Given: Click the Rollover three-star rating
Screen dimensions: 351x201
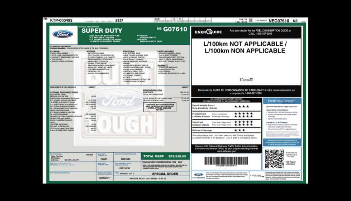Looking at the screenshot, I should (239, 130).
